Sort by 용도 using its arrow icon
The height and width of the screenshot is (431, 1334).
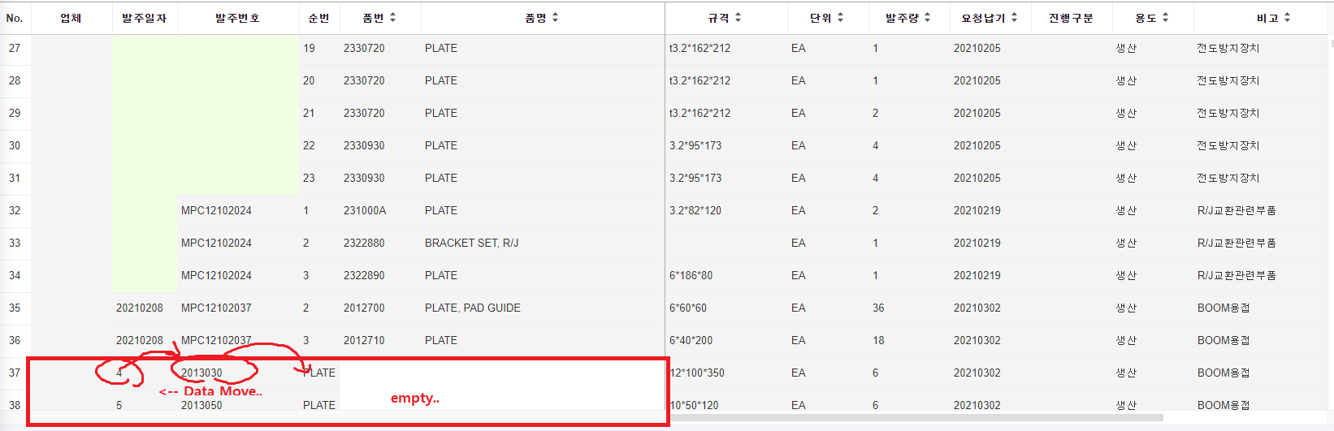(x=1165, y=17)
